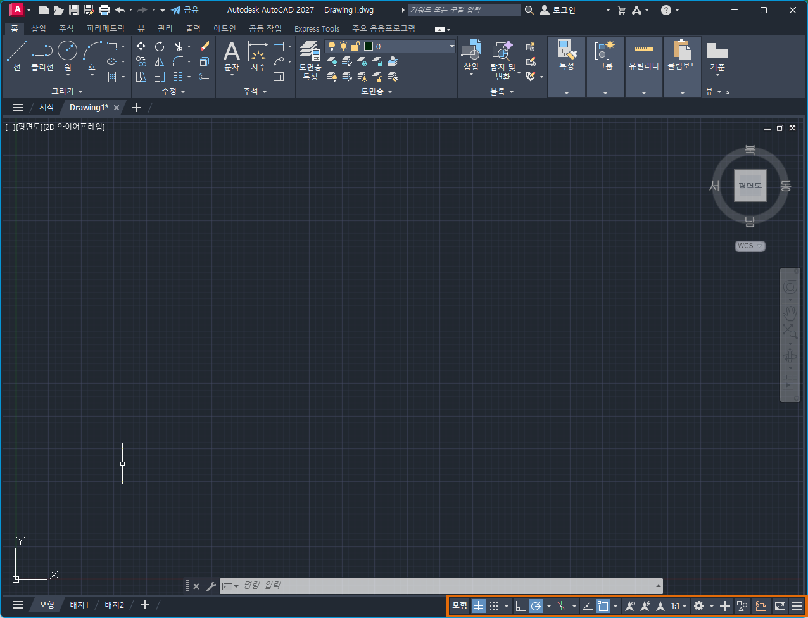Image resolution: width=808 pixels, height=618 pixels.
Task: Expand the 수정 panel
Action: tap(174, 91)
